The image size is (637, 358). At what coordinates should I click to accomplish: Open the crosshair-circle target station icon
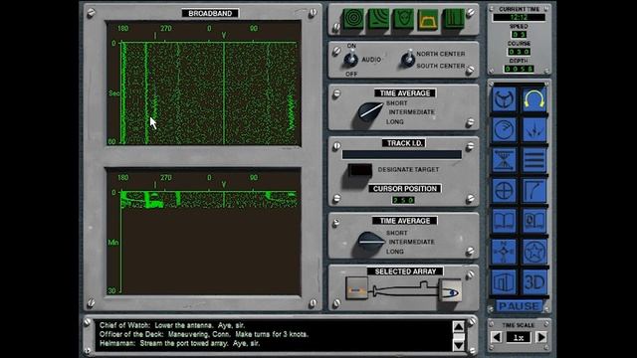click(504, 190)
